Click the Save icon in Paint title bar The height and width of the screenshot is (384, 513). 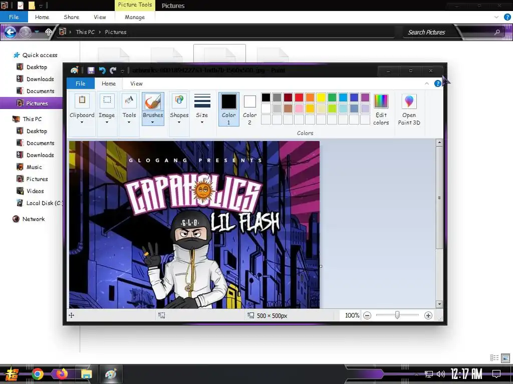[x=91, y=70]
